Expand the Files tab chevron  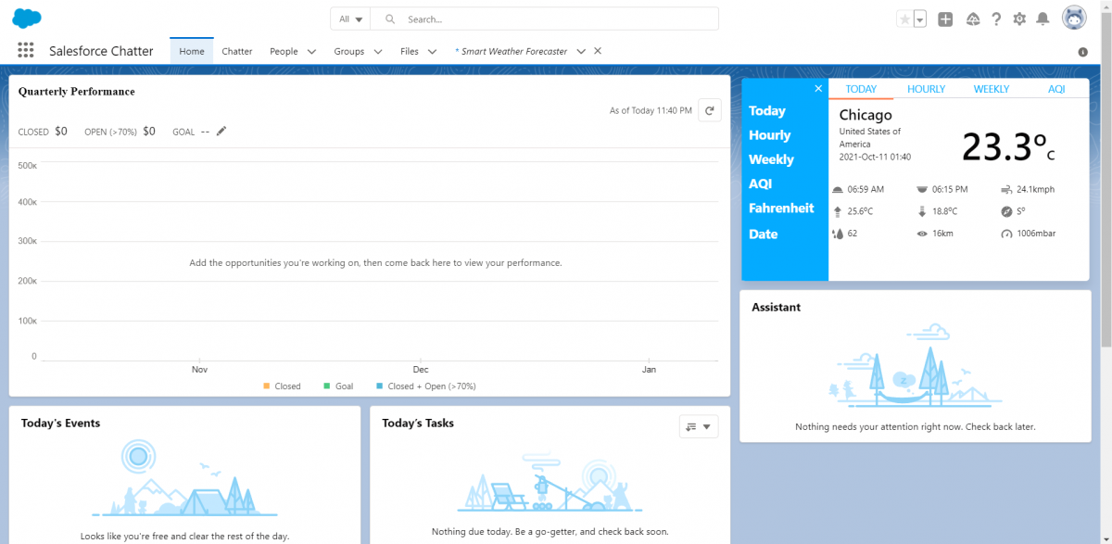pos(432,52)
